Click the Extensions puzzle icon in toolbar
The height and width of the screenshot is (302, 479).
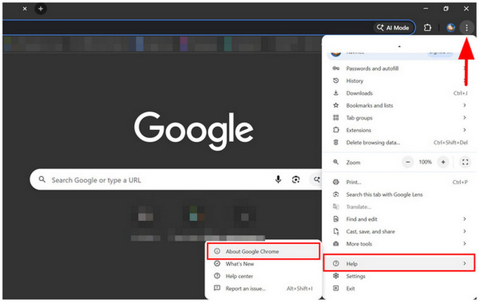point(428,28)
